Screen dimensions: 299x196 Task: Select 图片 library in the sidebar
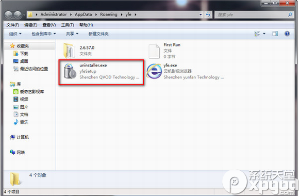[24, 107]
